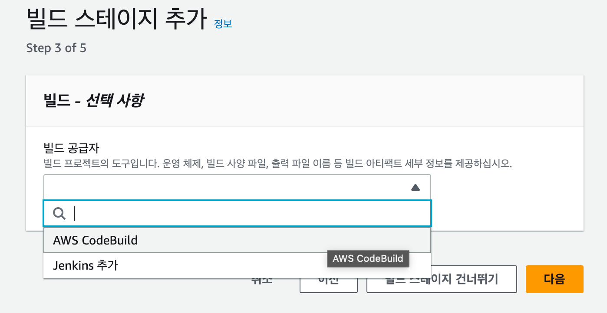The width and height of the screenshot is (607, 313).
Task: Click the dark AWS CodeBuild tooltip
Action: click(x=368, y=259)
